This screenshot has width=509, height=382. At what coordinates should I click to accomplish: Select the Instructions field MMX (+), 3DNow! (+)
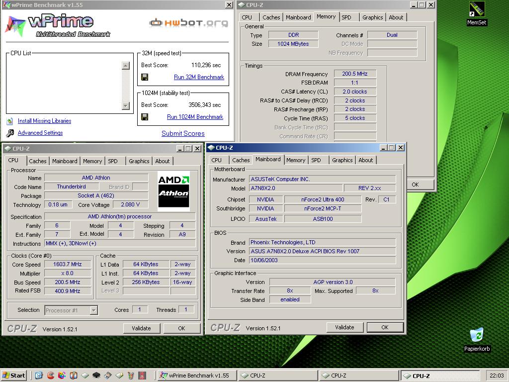point(120,244)
